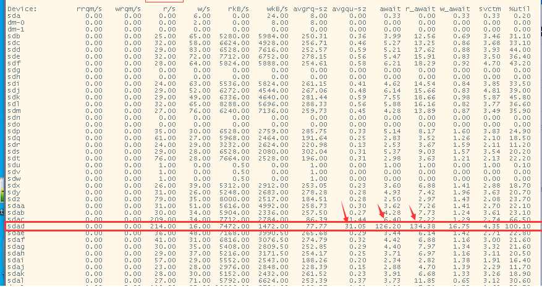Click the sdaa device name
542x287 pixels.
(15, 206)
